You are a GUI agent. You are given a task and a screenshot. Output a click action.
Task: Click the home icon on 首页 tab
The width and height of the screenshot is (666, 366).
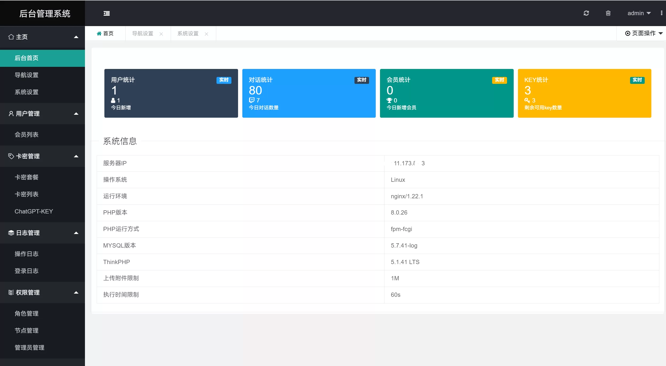coord(99,34)
